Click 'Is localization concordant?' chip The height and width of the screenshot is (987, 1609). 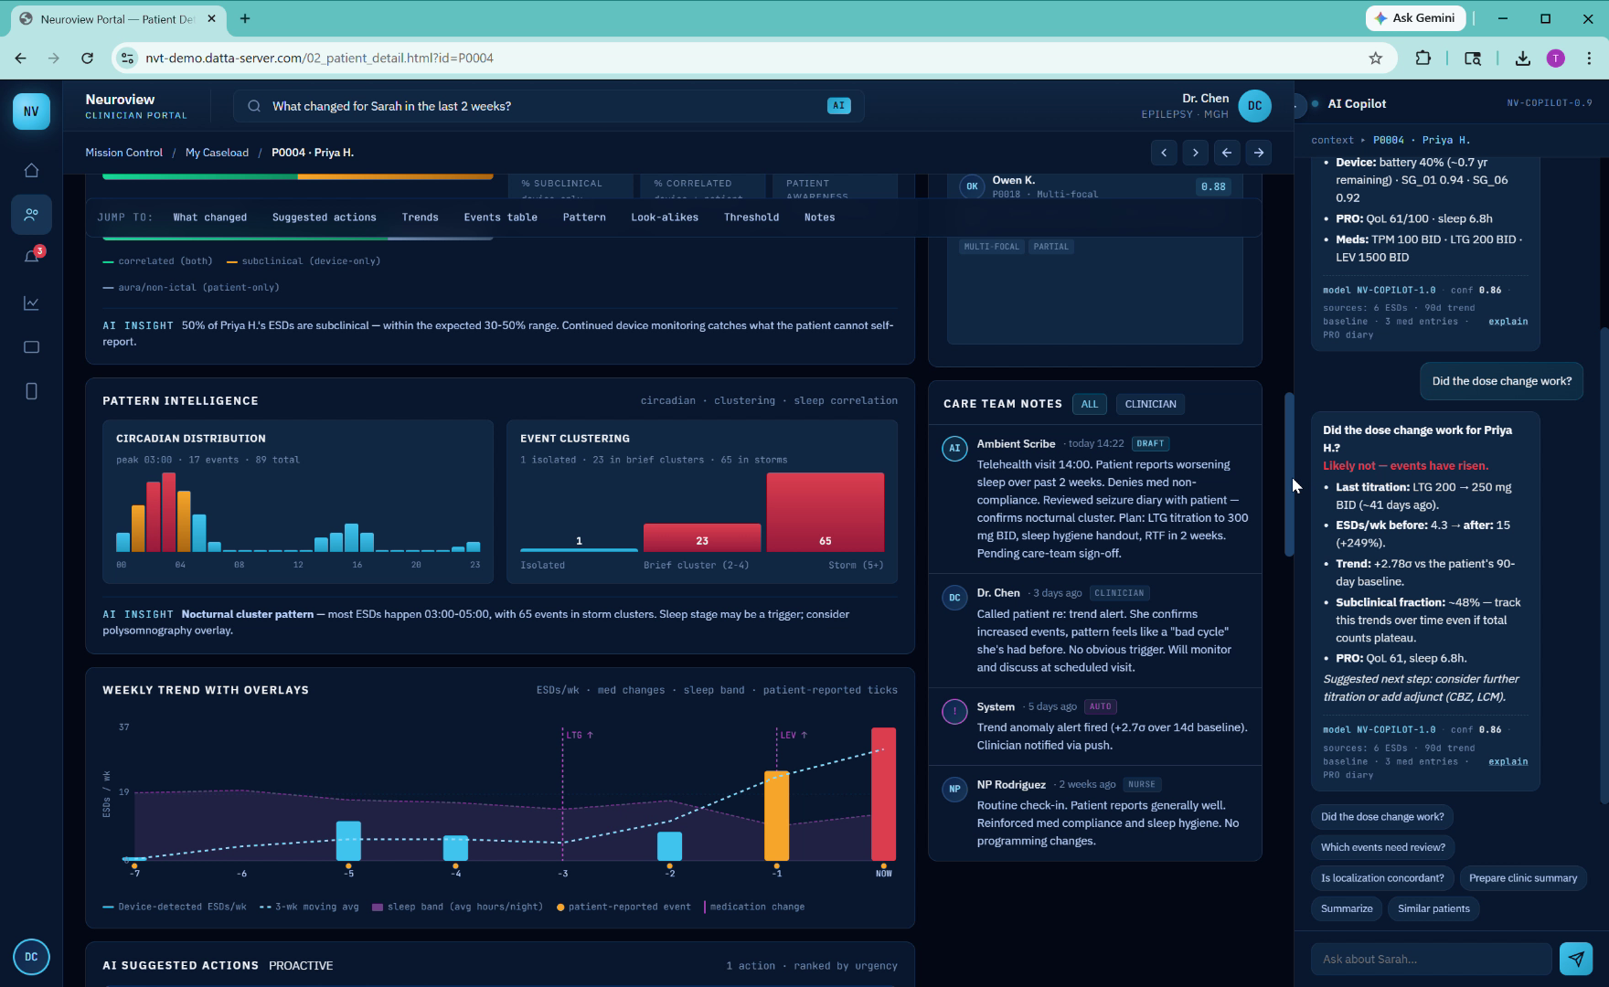[1382, 878]
